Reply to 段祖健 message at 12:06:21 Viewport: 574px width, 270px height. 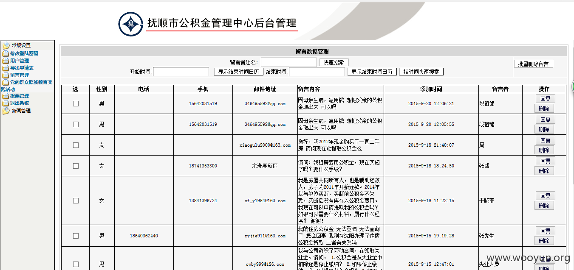click(x=545, y=99)
